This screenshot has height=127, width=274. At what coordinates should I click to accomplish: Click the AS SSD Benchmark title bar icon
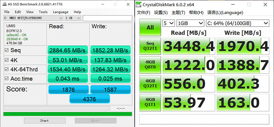coord(4,4)
